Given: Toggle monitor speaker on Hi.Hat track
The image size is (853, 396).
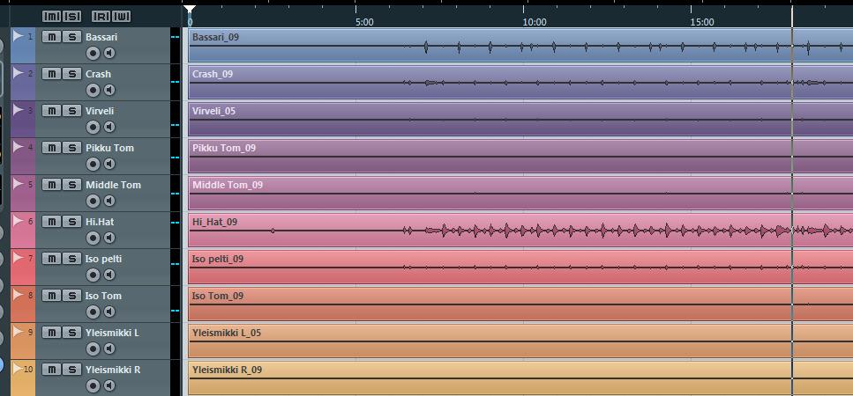Looking at the screenshot, I should [x=109, y=238].
